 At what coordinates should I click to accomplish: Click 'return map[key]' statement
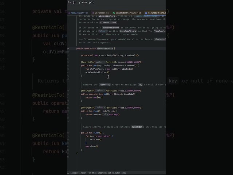(94, 97)
